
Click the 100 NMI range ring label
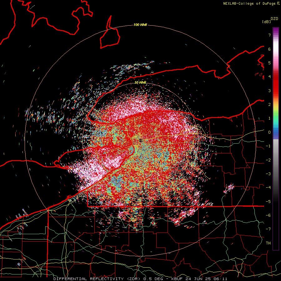pos(140,25)
